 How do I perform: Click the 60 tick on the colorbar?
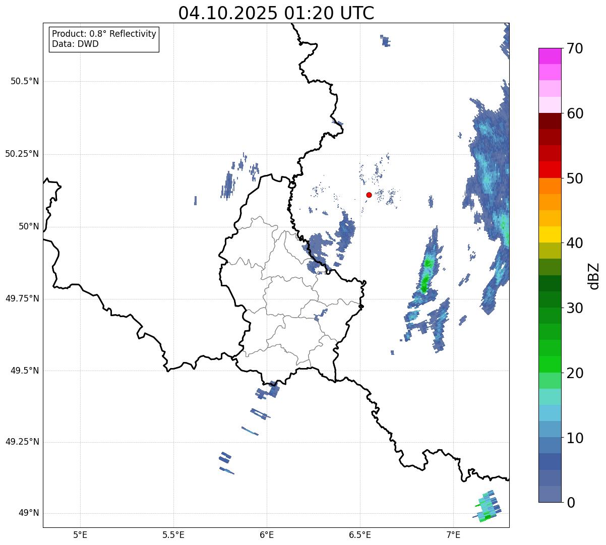(575, 113)
